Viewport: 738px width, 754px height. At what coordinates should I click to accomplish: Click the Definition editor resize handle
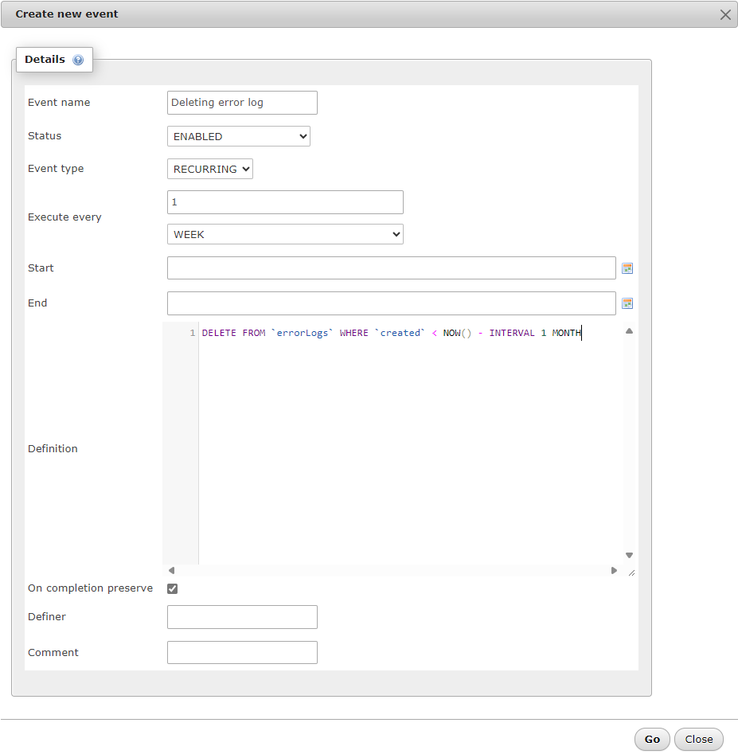pos(631,572)
